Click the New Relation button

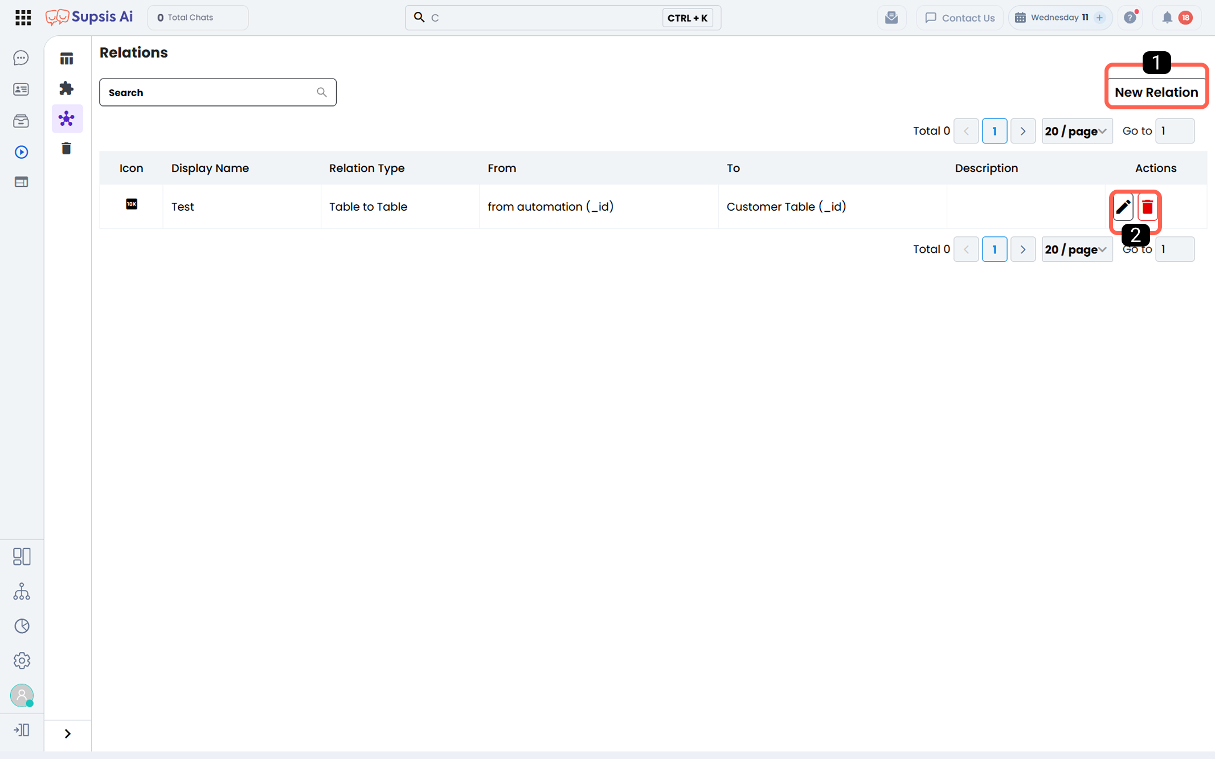pyautogui.click(x=1156, y=92)
